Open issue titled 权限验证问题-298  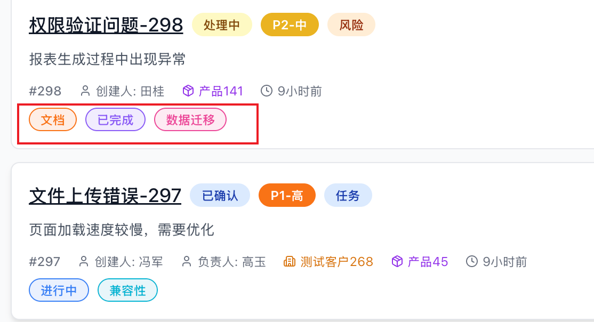[x=106, y=25]
